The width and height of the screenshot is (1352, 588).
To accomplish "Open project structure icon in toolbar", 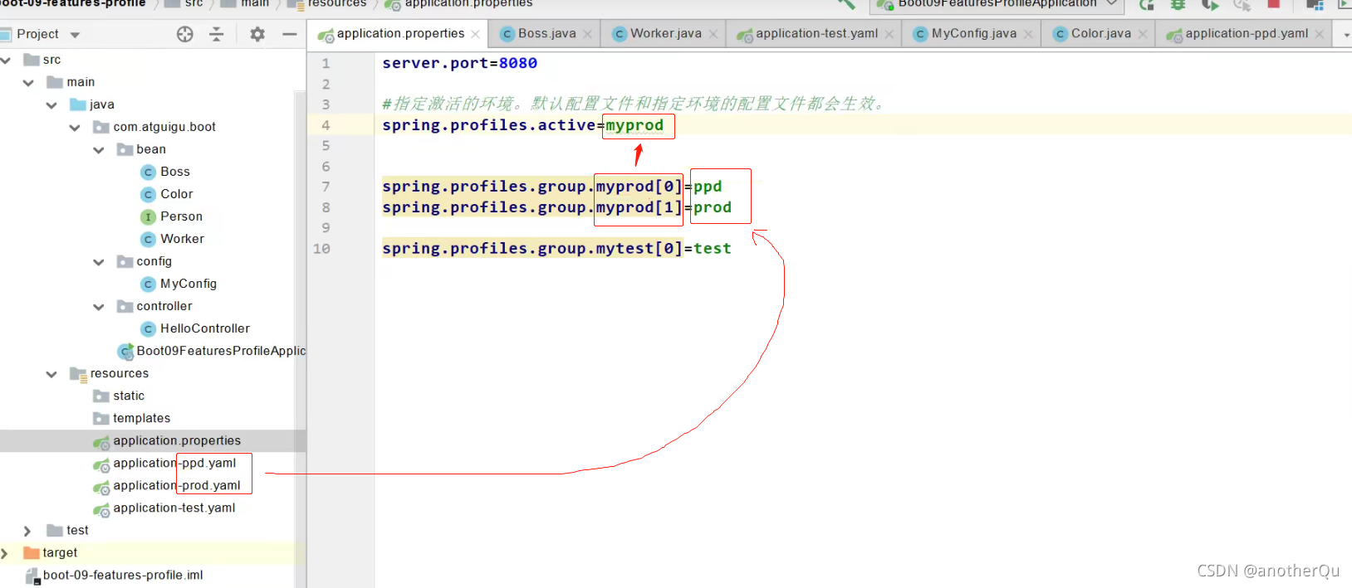I will [x=1315, y=4].
